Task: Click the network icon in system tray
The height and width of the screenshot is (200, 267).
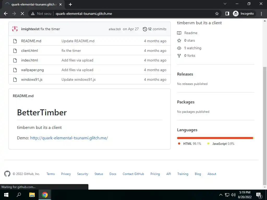Action: click(x=227, y=195)
